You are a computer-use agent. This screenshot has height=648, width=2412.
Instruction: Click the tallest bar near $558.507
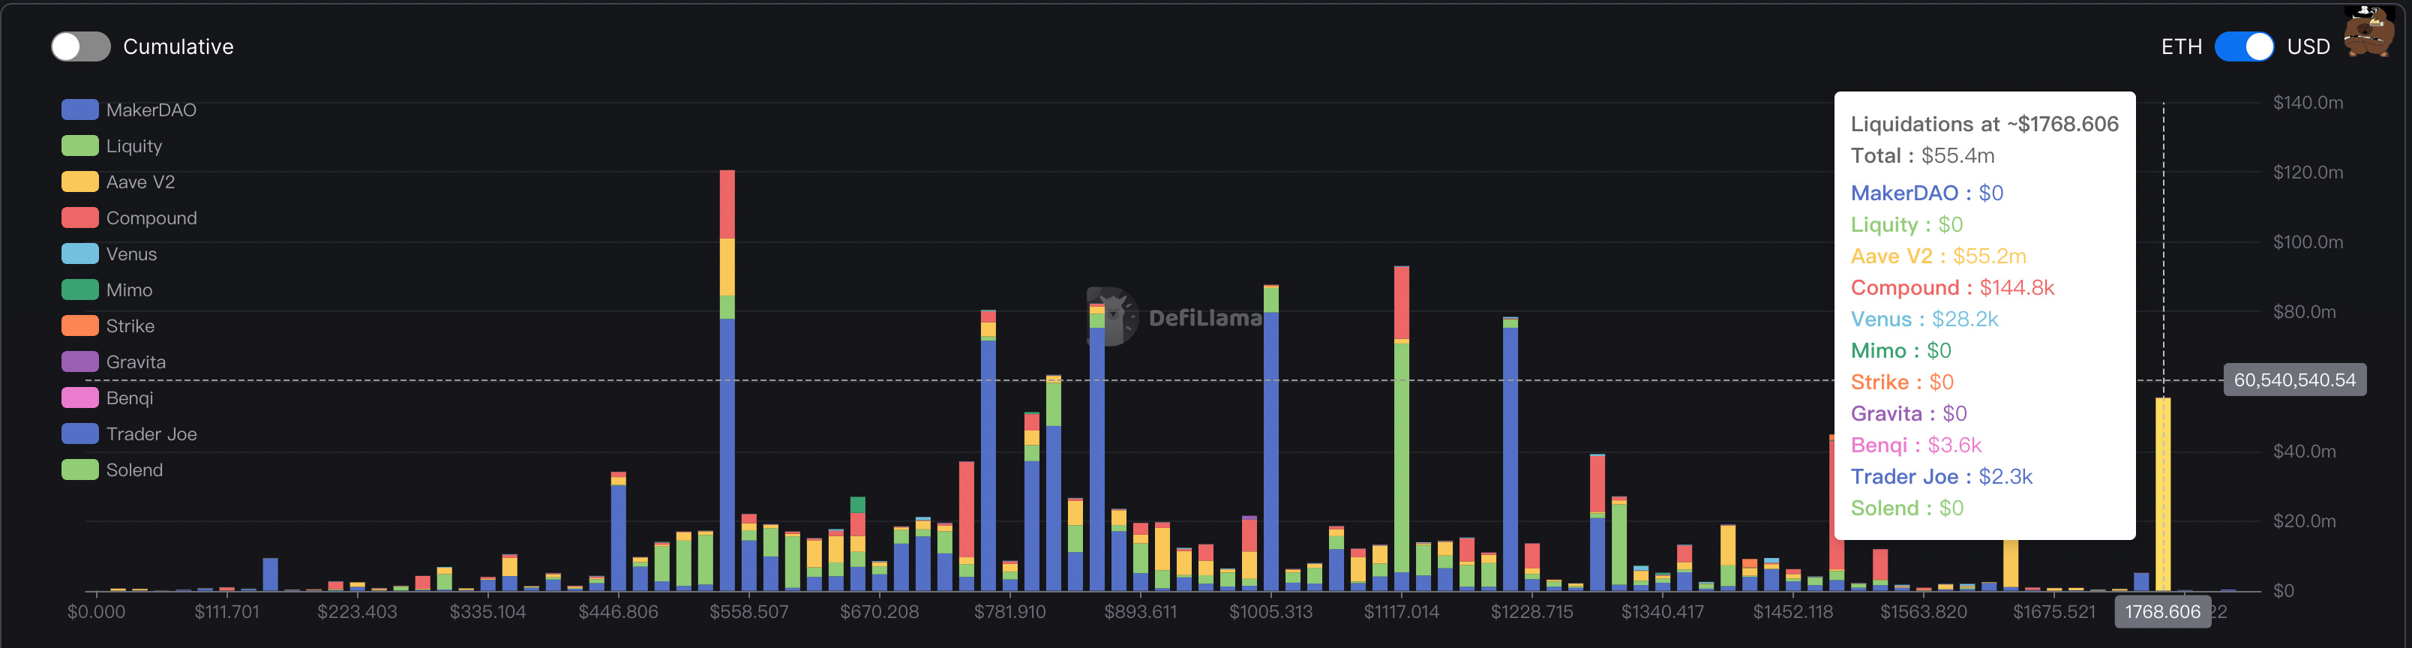click(x=727, y=380)
